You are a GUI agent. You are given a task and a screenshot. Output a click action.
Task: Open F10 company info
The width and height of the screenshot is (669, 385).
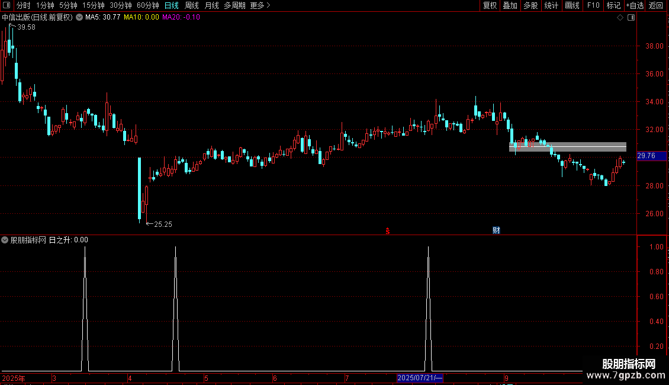593,5
